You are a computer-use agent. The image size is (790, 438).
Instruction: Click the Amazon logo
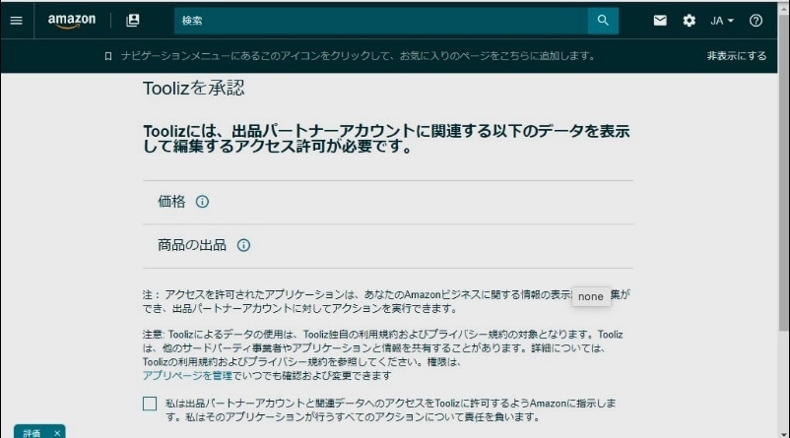pos(72,21)
